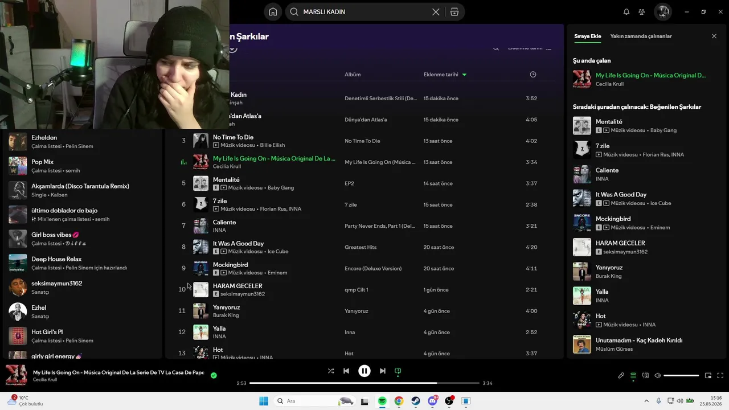
Task: Open Baby Gang artist link in Mentalité row
Action: (x=281, y=187)
